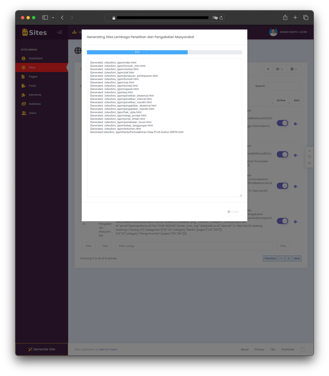Go to Pages in sidebar

33,77
